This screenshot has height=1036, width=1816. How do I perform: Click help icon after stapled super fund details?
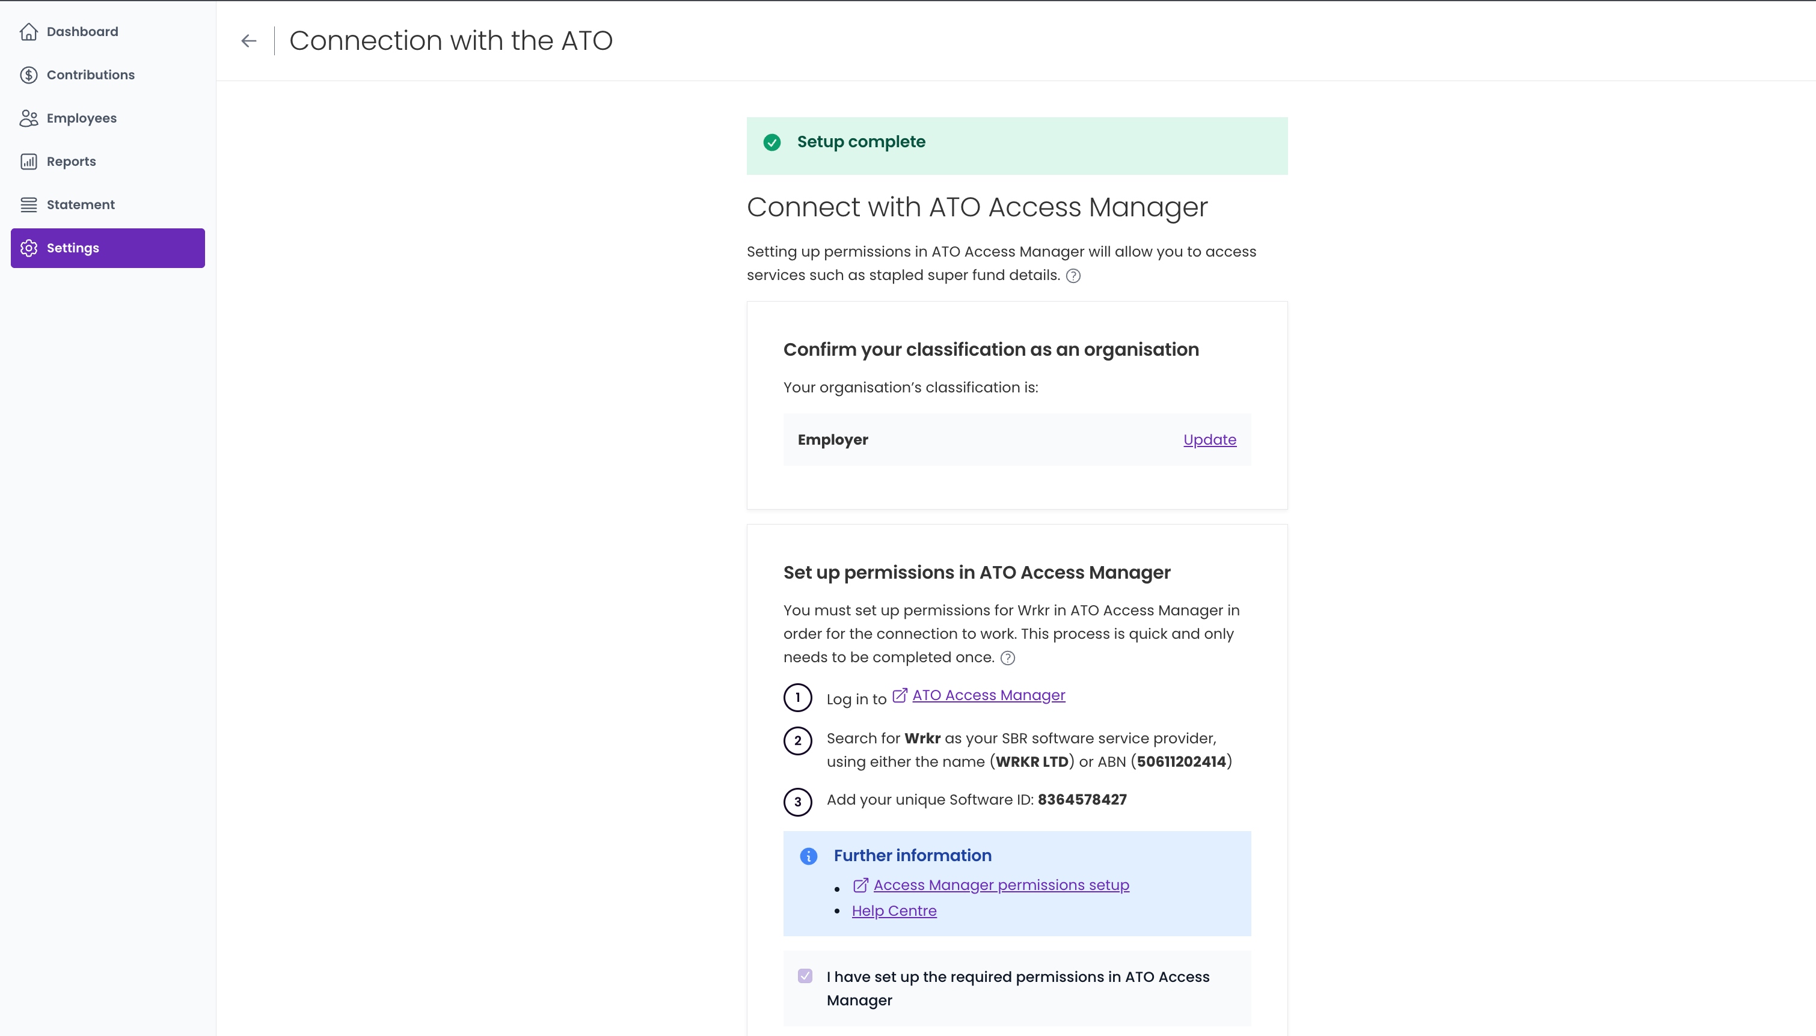tap(1073, 276)
